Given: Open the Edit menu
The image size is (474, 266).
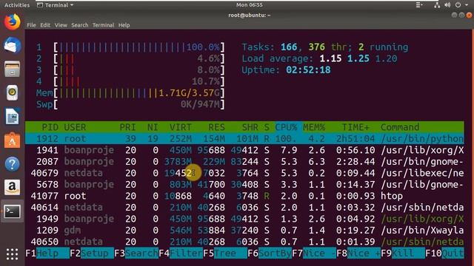Looking at the screenshot, I should [x=45, y=25].
